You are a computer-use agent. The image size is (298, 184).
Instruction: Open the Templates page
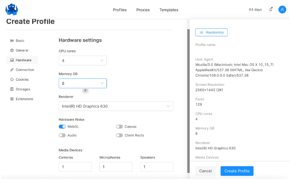[x=169, y=10]
